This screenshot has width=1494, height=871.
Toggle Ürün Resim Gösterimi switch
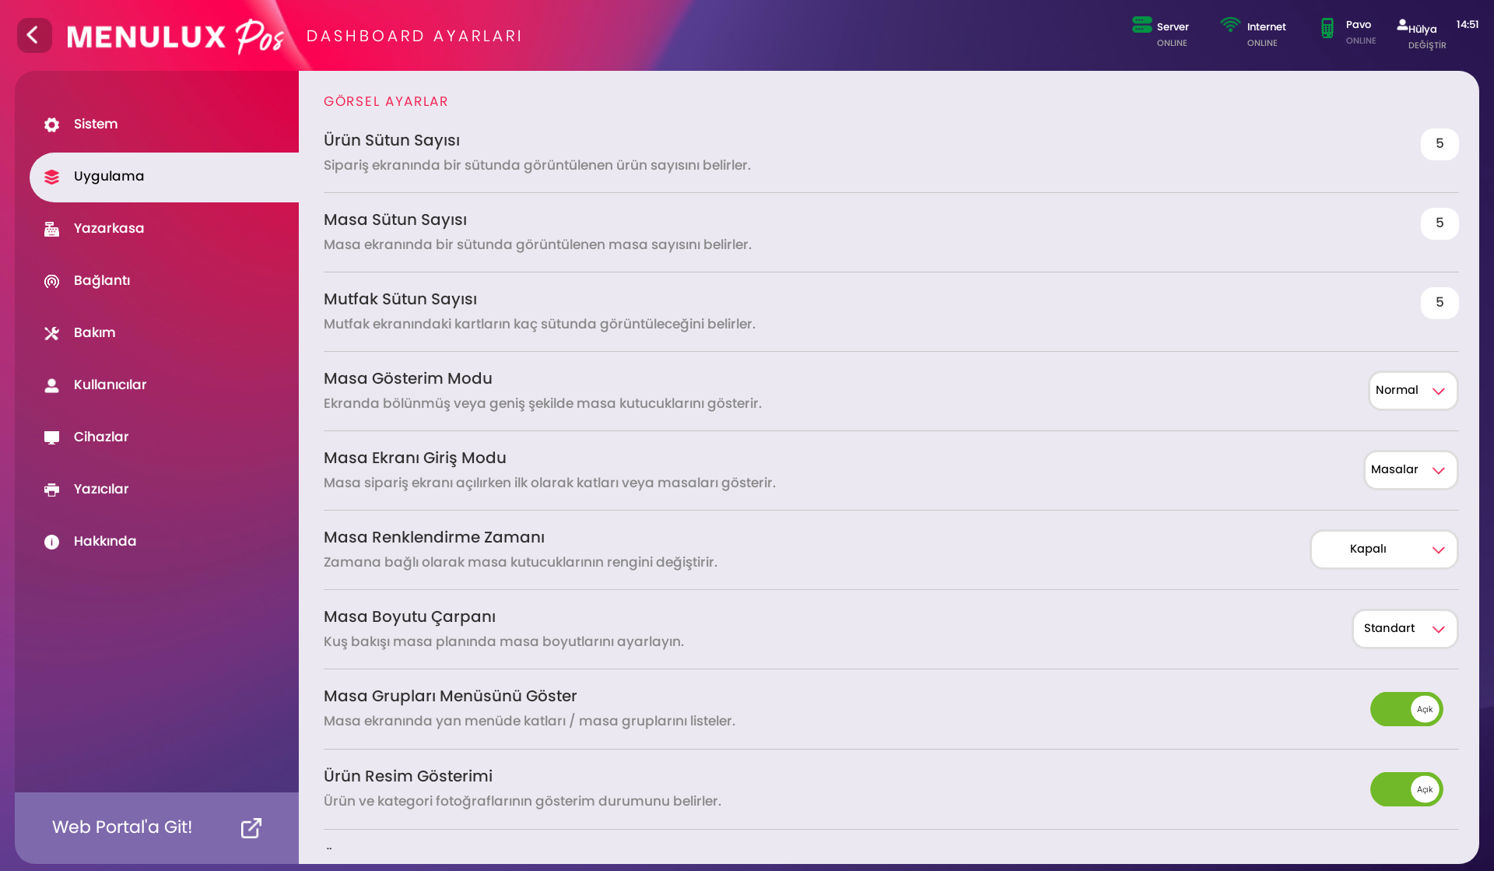pyautogui.click(x=1406, y=789)
